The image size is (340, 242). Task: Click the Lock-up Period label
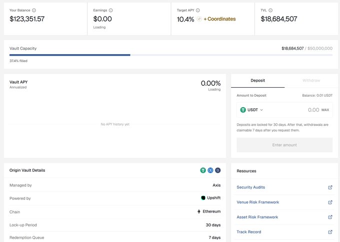pos(23,225)
